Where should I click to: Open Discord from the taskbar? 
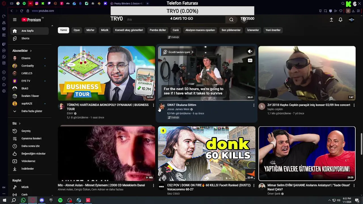pos(42,200)
